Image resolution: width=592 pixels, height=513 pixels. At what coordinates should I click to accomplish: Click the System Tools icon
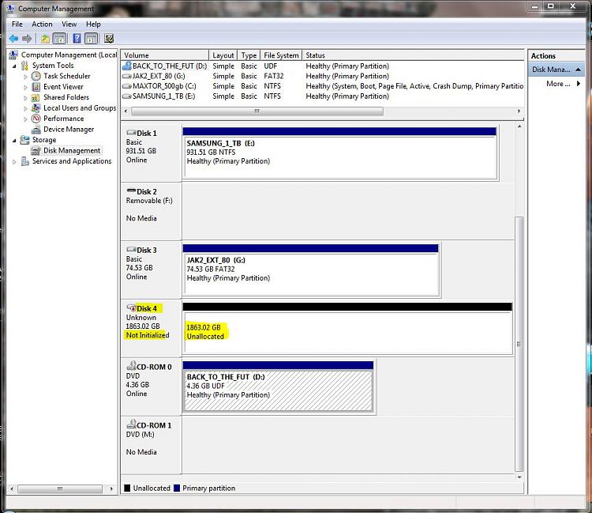click(x=24, y=66)
